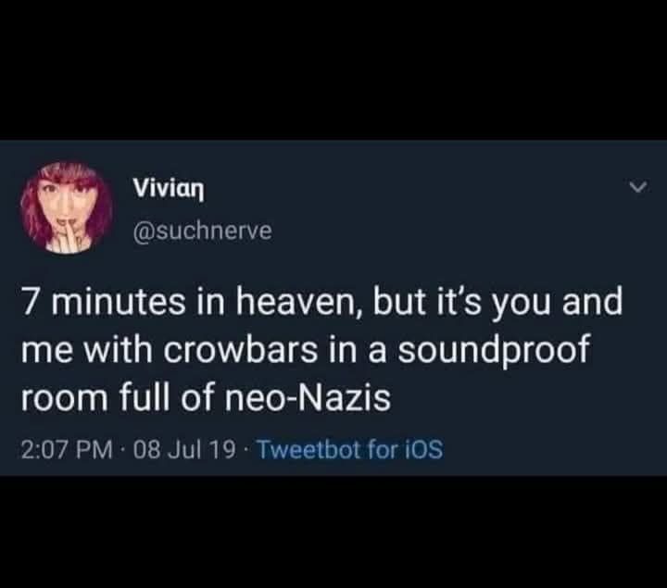Click the word room in the tweet
Image resolution: width=667 pixels, height=588 pixels.
click(64, 399)
